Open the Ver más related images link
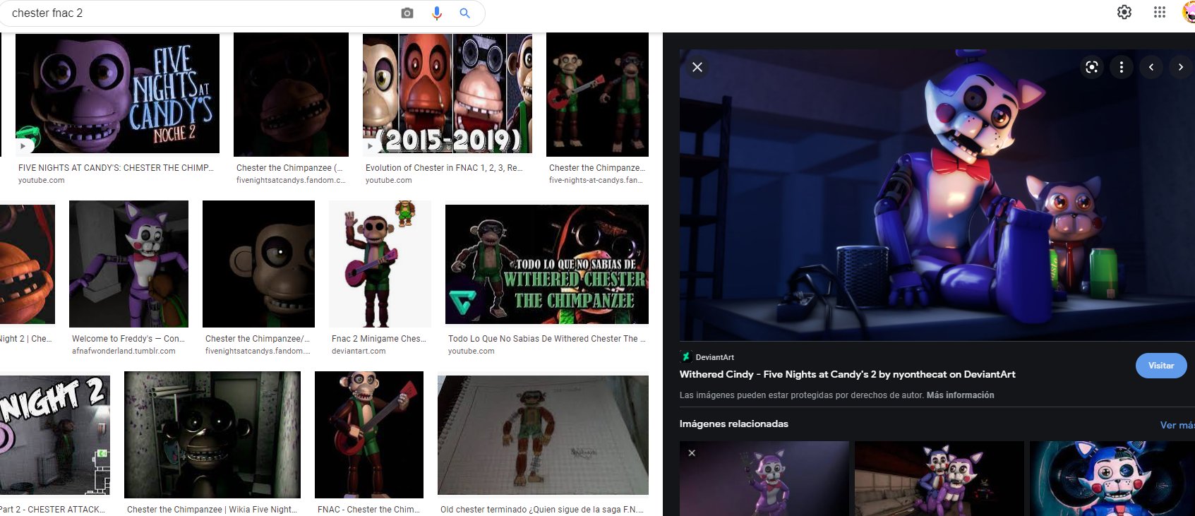This screenshot has width=1195, height=516. point(1177,425)
